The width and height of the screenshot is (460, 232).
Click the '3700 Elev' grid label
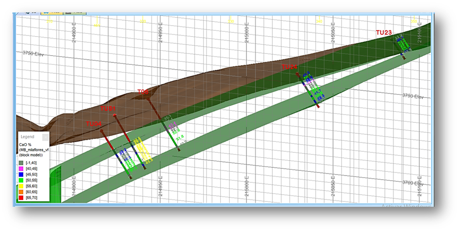[x=413, y=183]
